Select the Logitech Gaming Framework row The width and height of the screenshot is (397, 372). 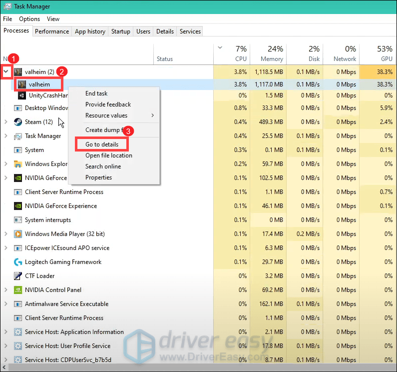click(x=199, y=262)
